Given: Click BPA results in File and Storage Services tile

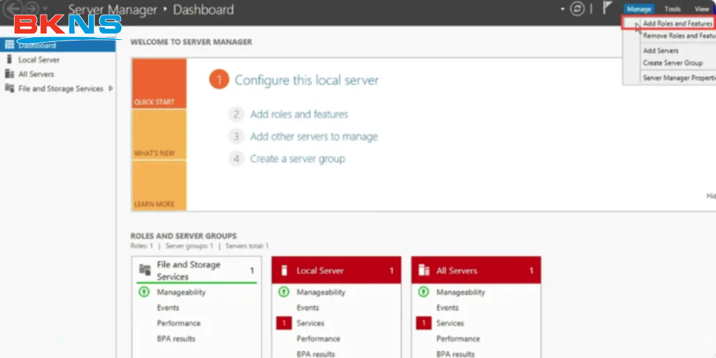Looking at the screenshot, I should tap(176, 338).
